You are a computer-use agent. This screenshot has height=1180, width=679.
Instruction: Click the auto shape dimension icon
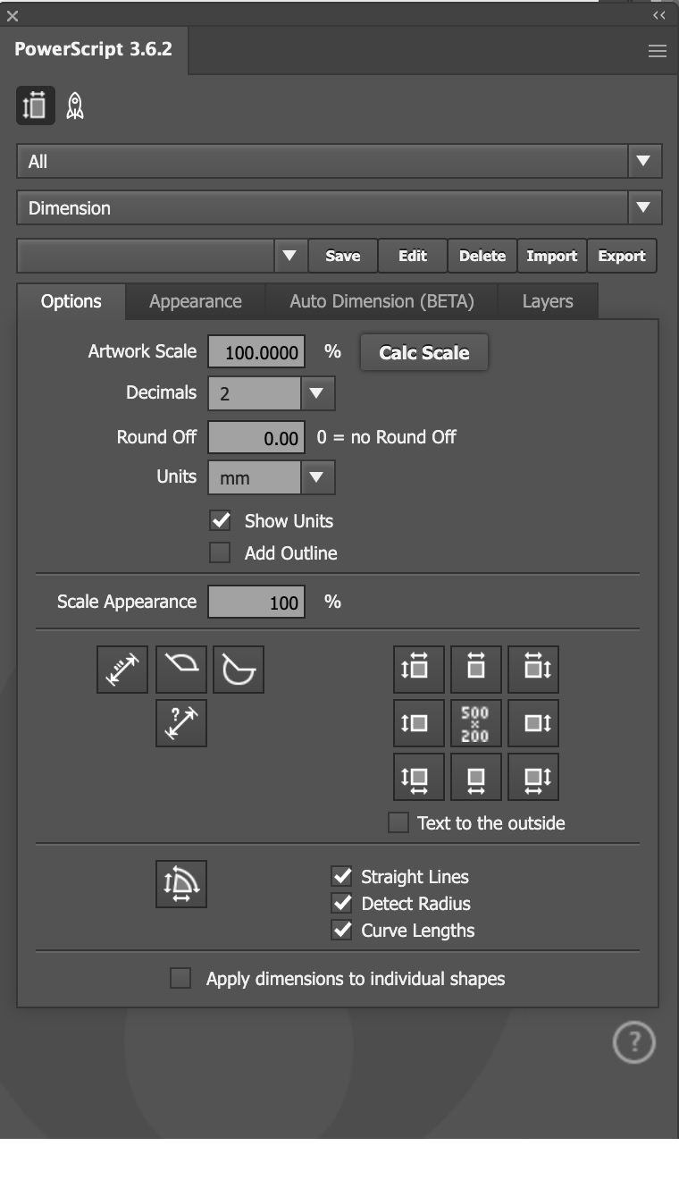click(x=181, y=884)
